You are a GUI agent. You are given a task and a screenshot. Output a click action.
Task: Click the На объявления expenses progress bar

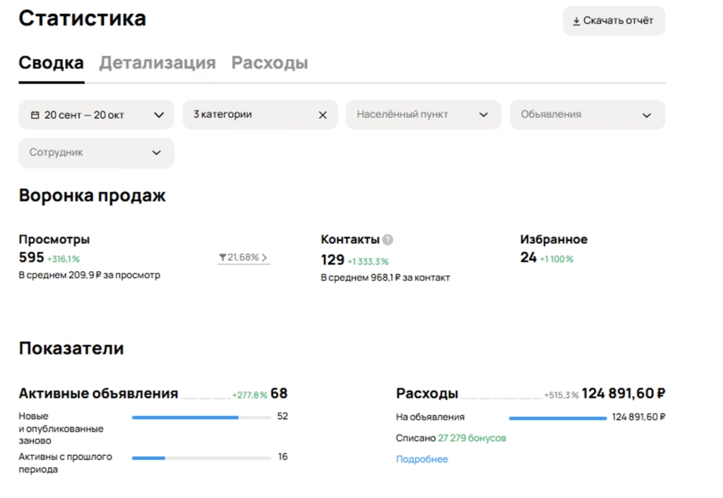pos(558,418)
